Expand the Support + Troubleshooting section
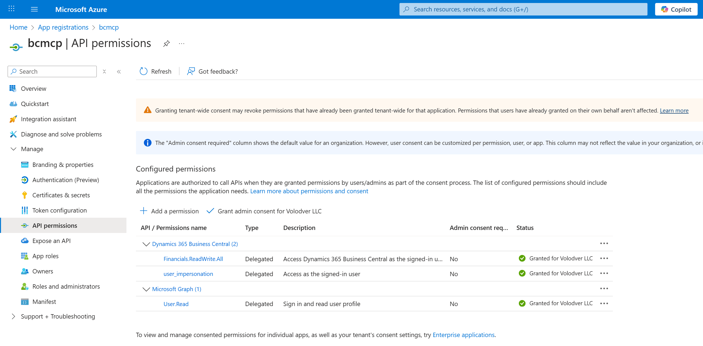Screen dimensions: 703x346 coord(13,316)
